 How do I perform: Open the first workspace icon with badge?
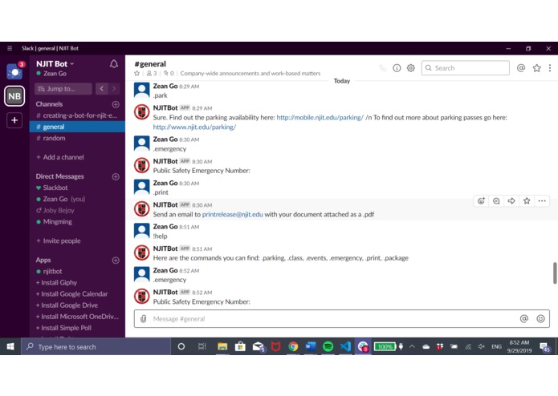(14, 71)
